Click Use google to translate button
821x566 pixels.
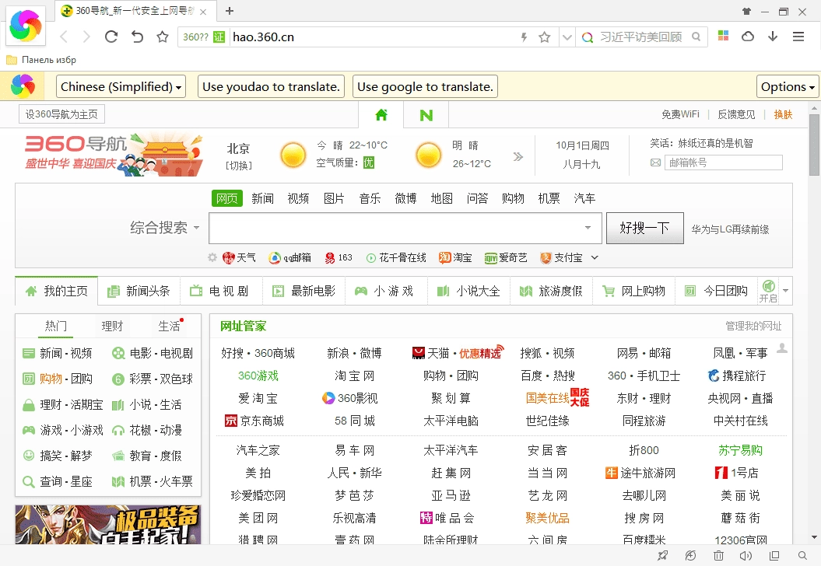(x=425, y=86)
